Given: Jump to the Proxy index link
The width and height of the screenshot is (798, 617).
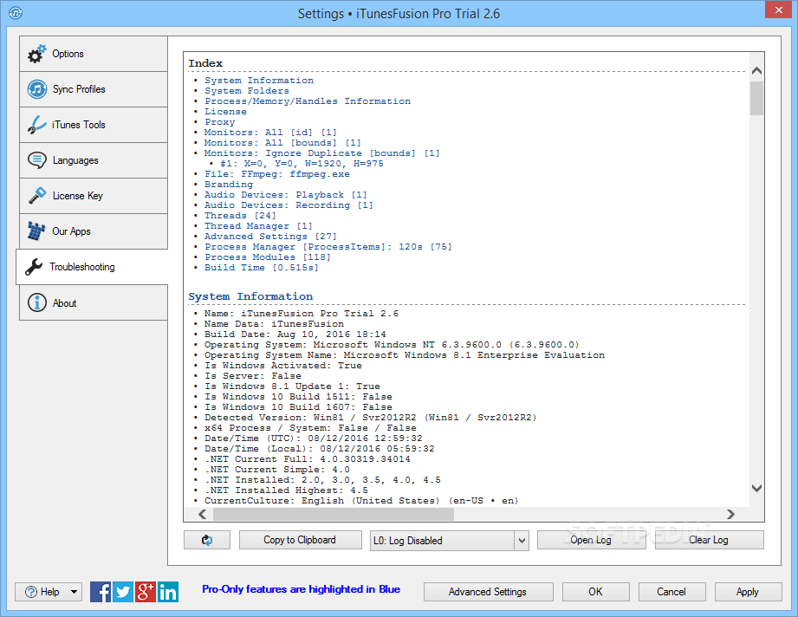Looking at the screenshot, I should coord(220,122).
